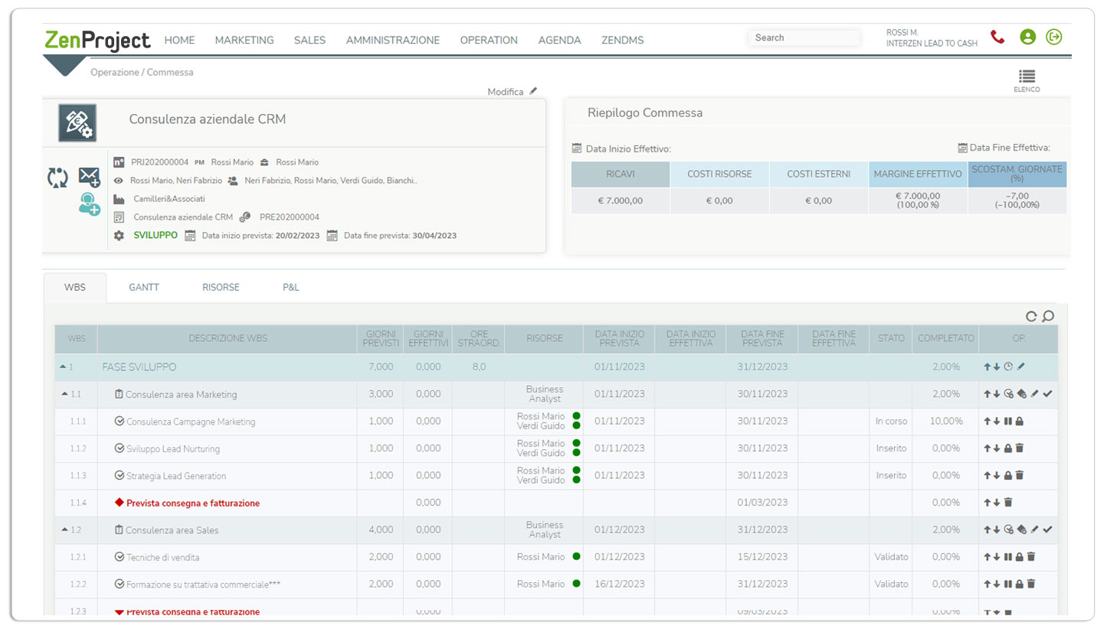This screenshot has height=629, width=1107.
Task: Collapse the 1.1 Consulenza area Marketing arrow
Action: 64,394
